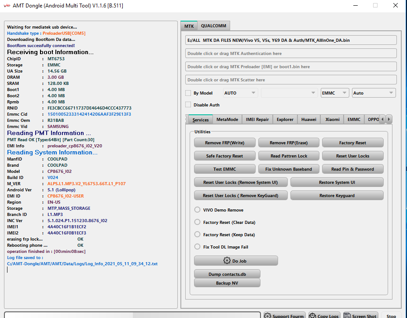This screenshot has height=318, width=407.
Task: Click the EMI Info preloader value
Action: [x=74, y=146]
